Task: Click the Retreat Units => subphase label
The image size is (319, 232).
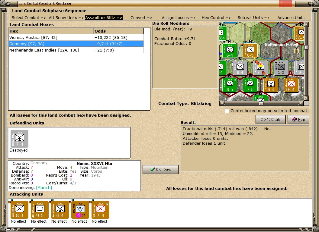Action: click(x=253, y=18)
